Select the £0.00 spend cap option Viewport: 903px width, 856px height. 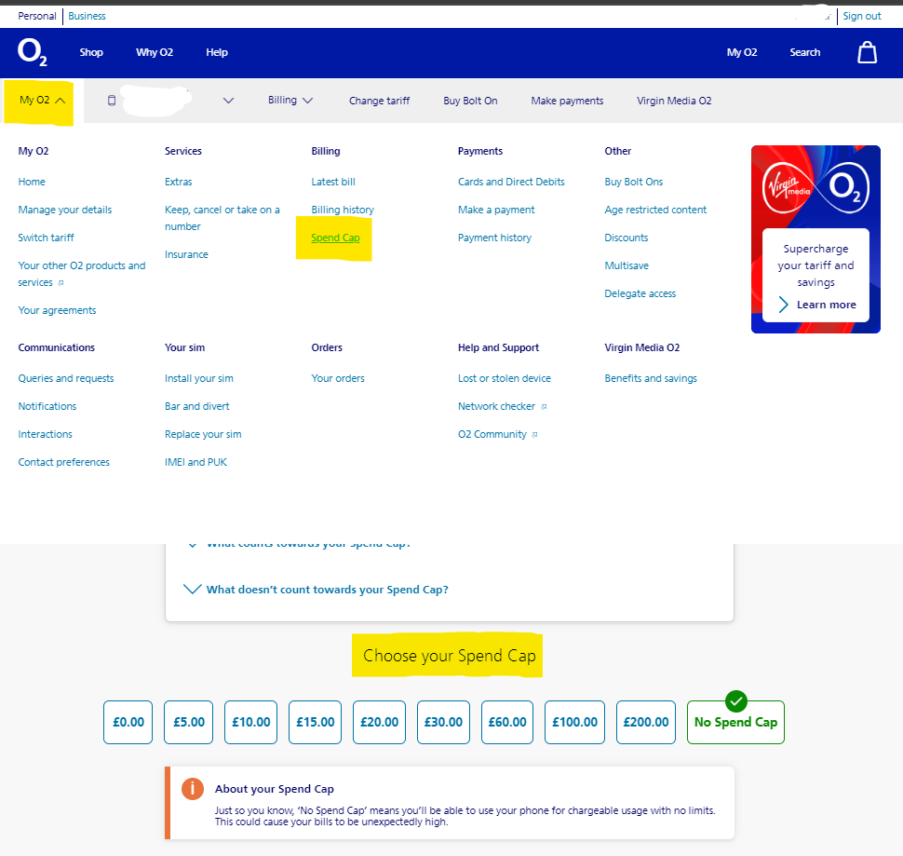[x=129, y=722]
